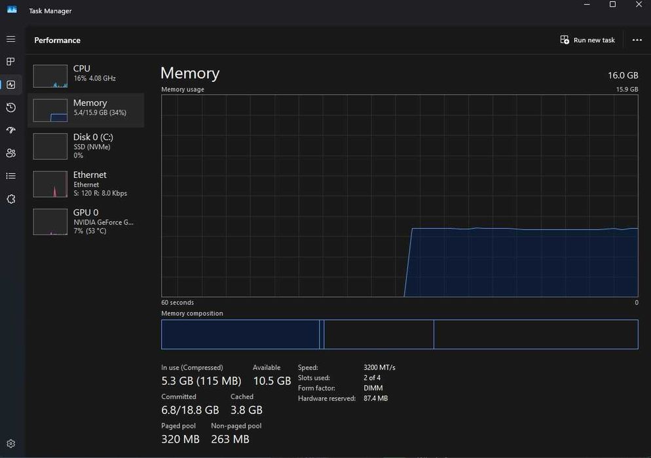The width and height of the screenshot is (651, 458).
Task: Click the SSD (NVMe) disk type text
Action: pos(92,147)
